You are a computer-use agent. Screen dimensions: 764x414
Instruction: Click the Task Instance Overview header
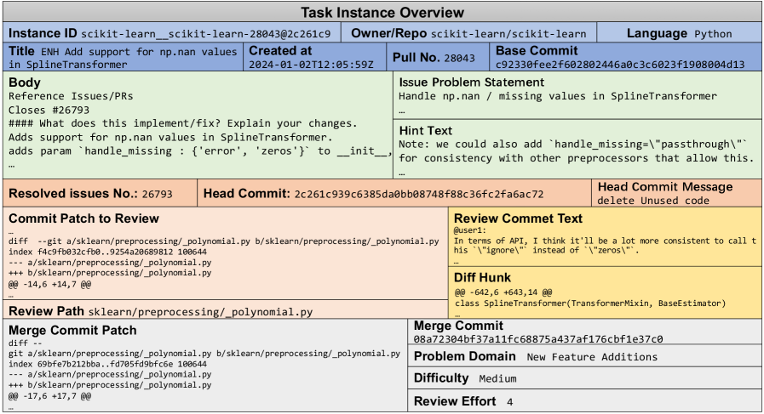[382, 12]
